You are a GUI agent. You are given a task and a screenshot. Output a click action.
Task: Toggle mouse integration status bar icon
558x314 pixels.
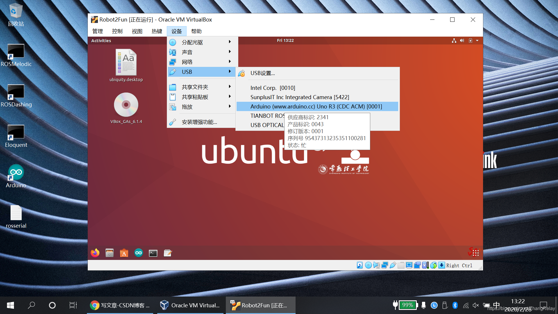(x=433, y=265)
